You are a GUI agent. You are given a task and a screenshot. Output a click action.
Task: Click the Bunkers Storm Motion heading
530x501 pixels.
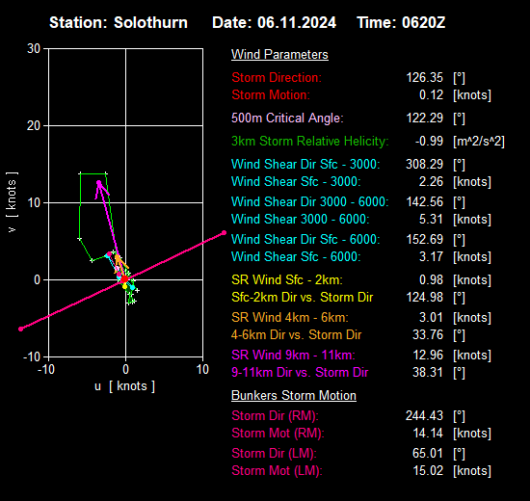pyautogui.click(x=293, y=396)
